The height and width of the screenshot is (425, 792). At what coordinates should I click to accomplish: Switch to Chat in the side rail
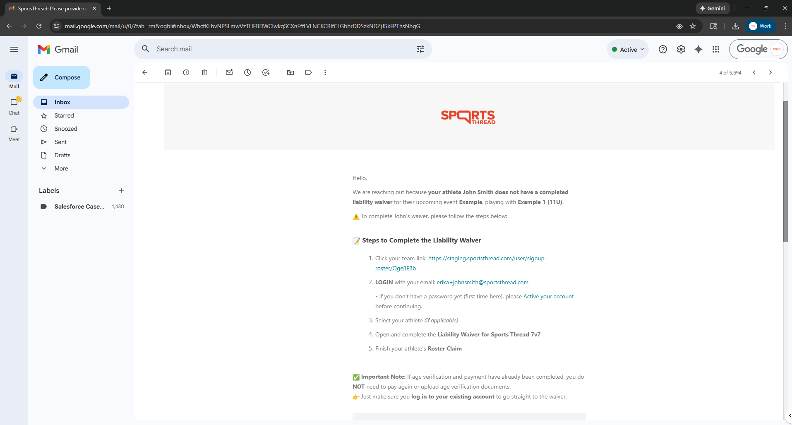tap(14, 106)
